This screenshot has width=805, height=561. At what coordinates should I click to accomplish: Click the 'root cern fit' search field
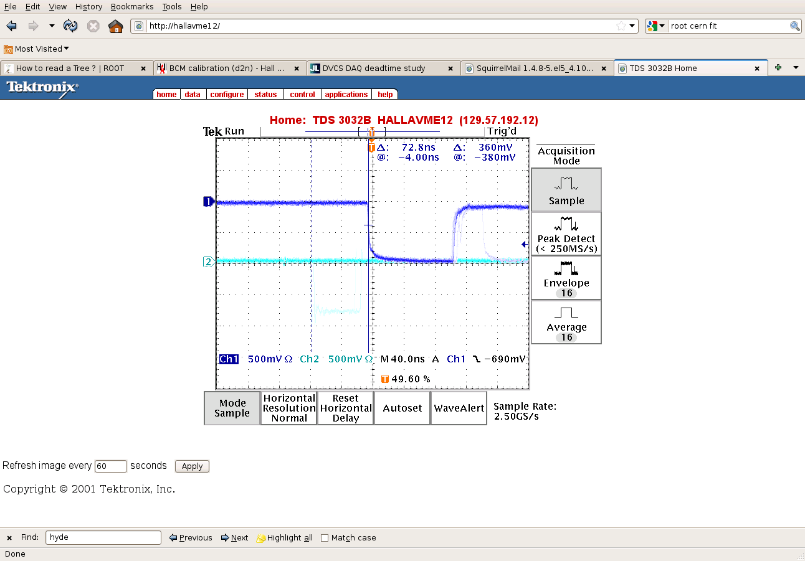729,26
